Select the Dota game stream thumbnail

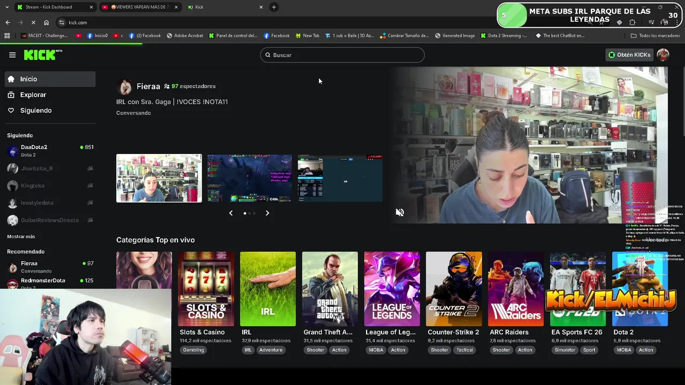(x=249, y=178)
